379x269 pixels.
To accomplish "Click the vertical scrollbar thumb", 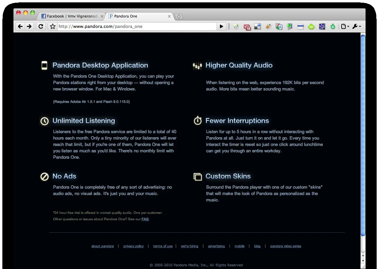I will pyautogui.click(x=363, y=135).
